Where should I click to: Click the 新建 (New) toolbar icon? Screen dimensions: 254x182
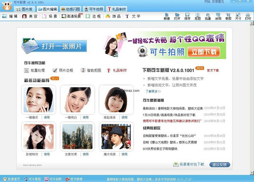coord(167,17)
